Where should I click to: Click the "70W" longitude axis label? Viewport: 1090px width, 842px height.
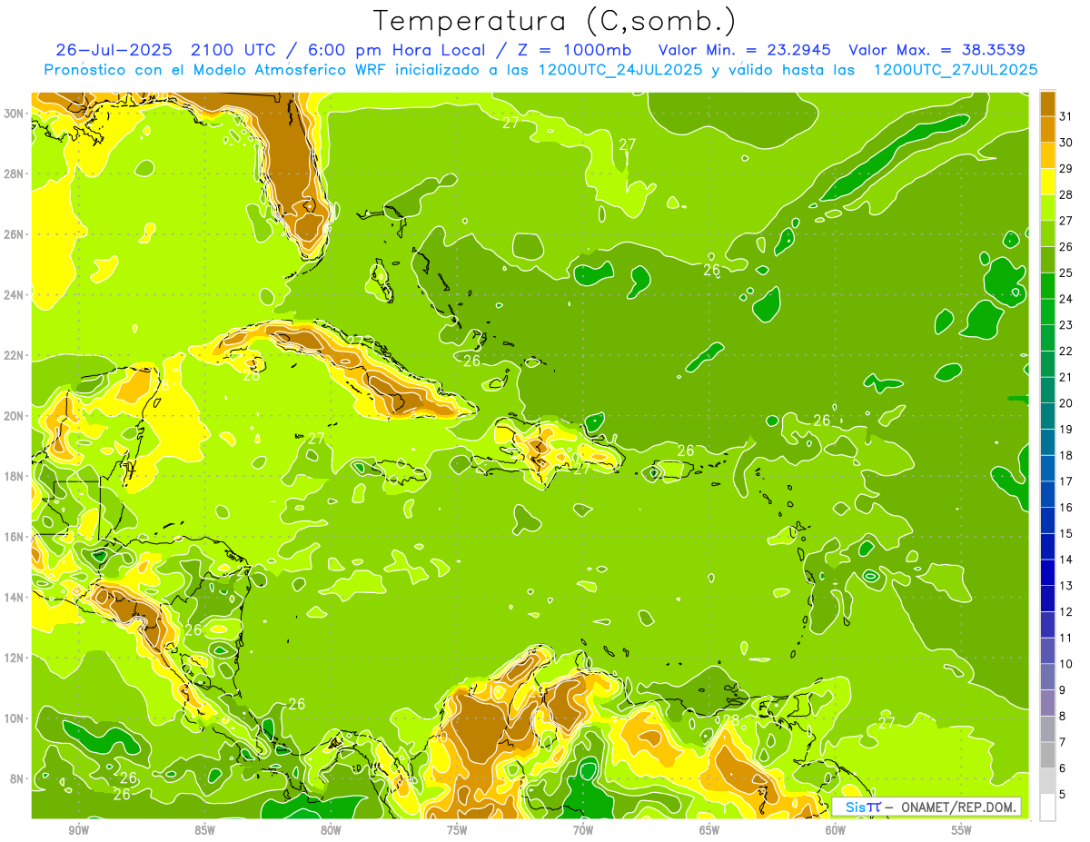click(x=583, y=829)
